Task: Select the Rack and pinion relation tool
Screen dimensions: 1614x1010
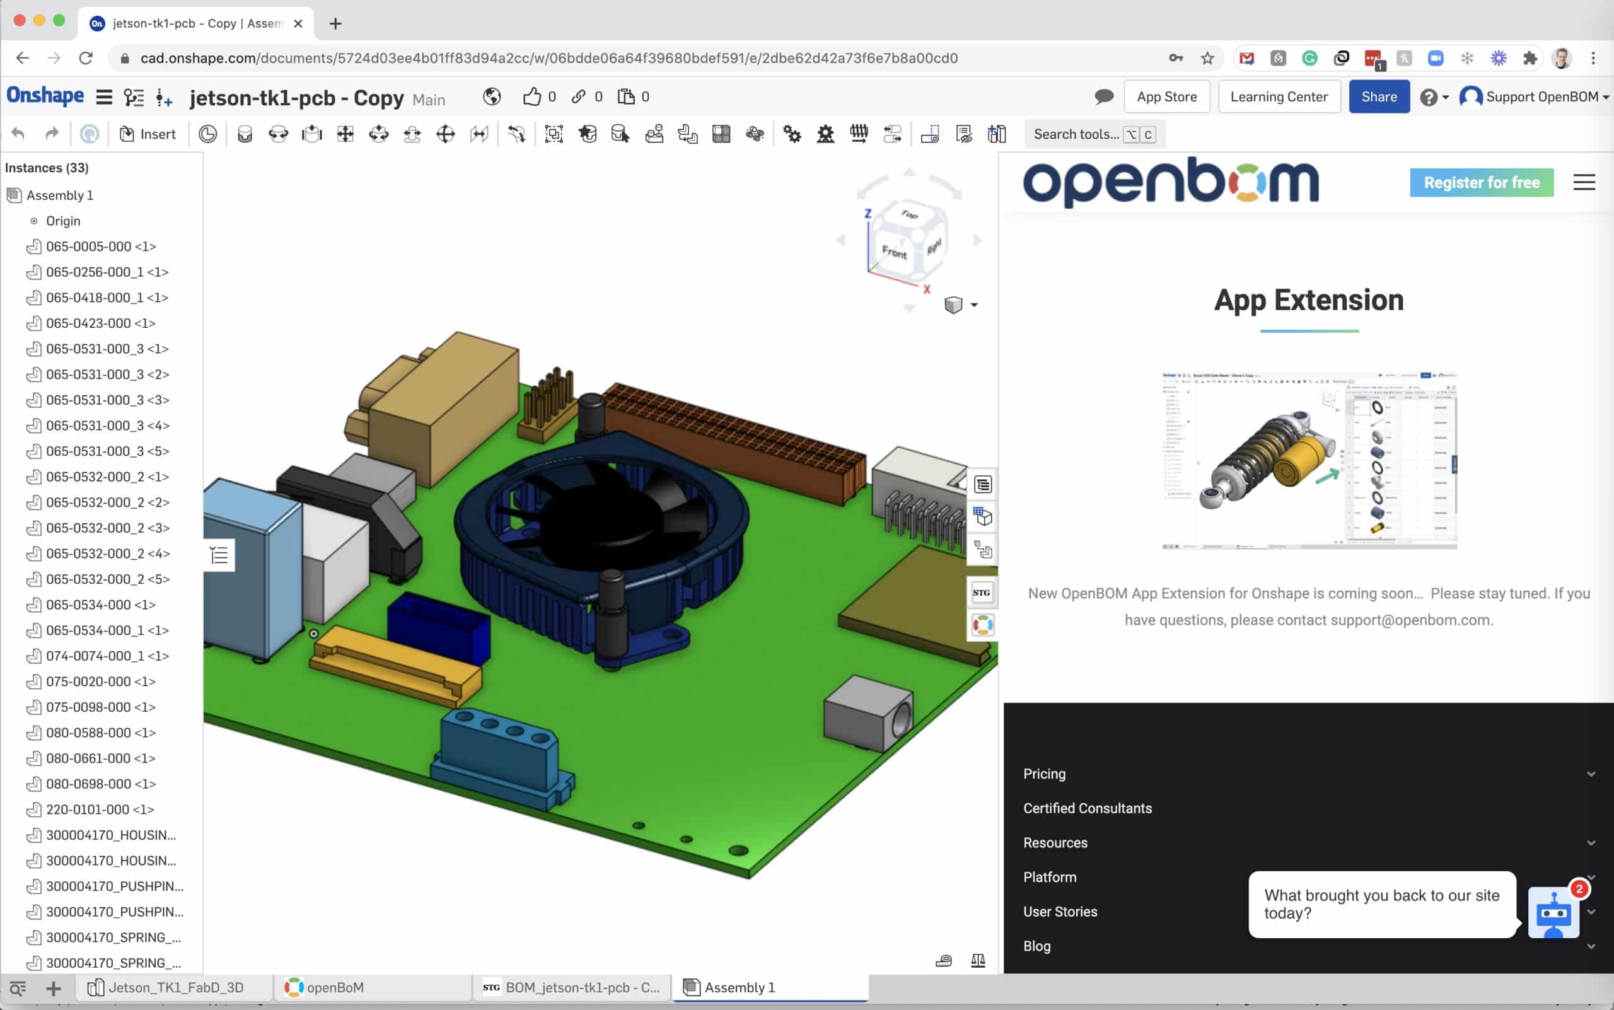Action: tap(826, 134)
